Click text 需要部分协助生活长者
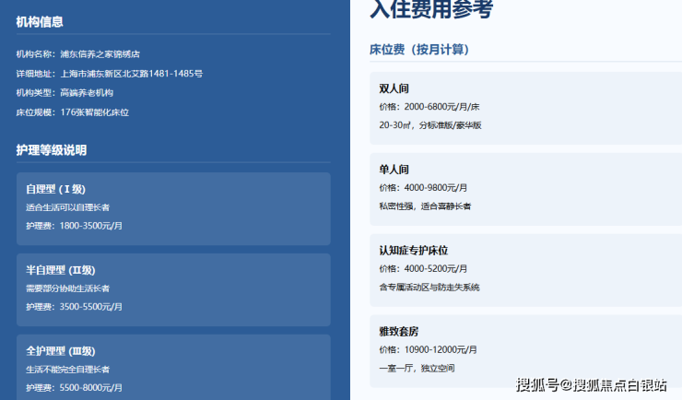The height and width of the screenshot is (400, 682). 67,288
